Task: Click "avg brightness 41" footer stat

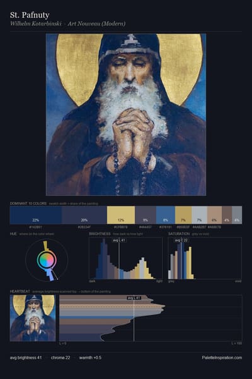Action: coord(26,358)
